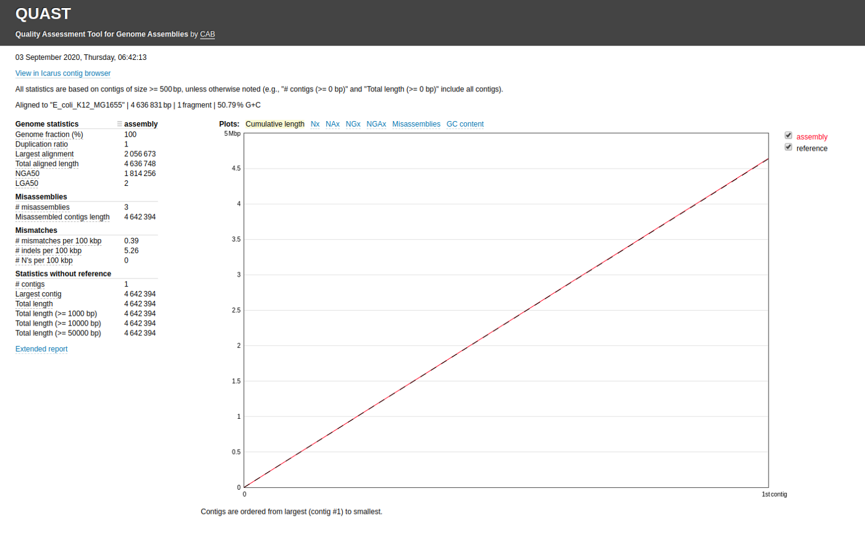Switch to the Nx plot
Screen dimensions: 865x538
(315, 124)
